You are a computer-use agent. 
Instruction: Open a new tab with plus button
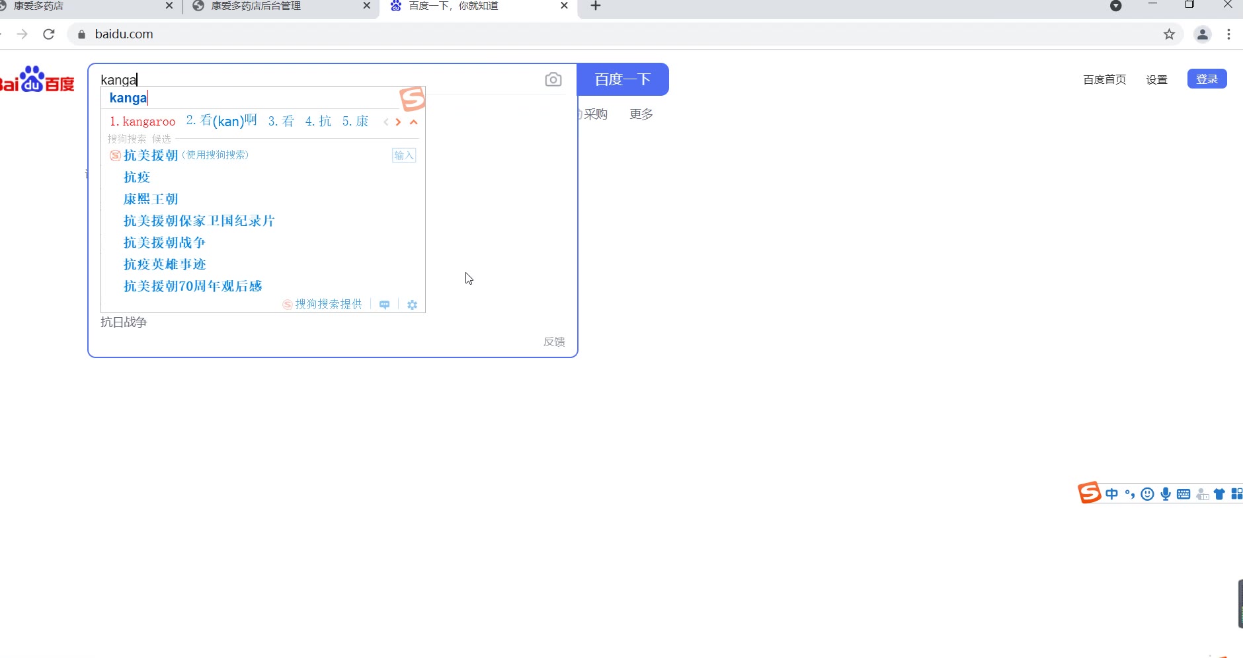(x=596, y=6)
